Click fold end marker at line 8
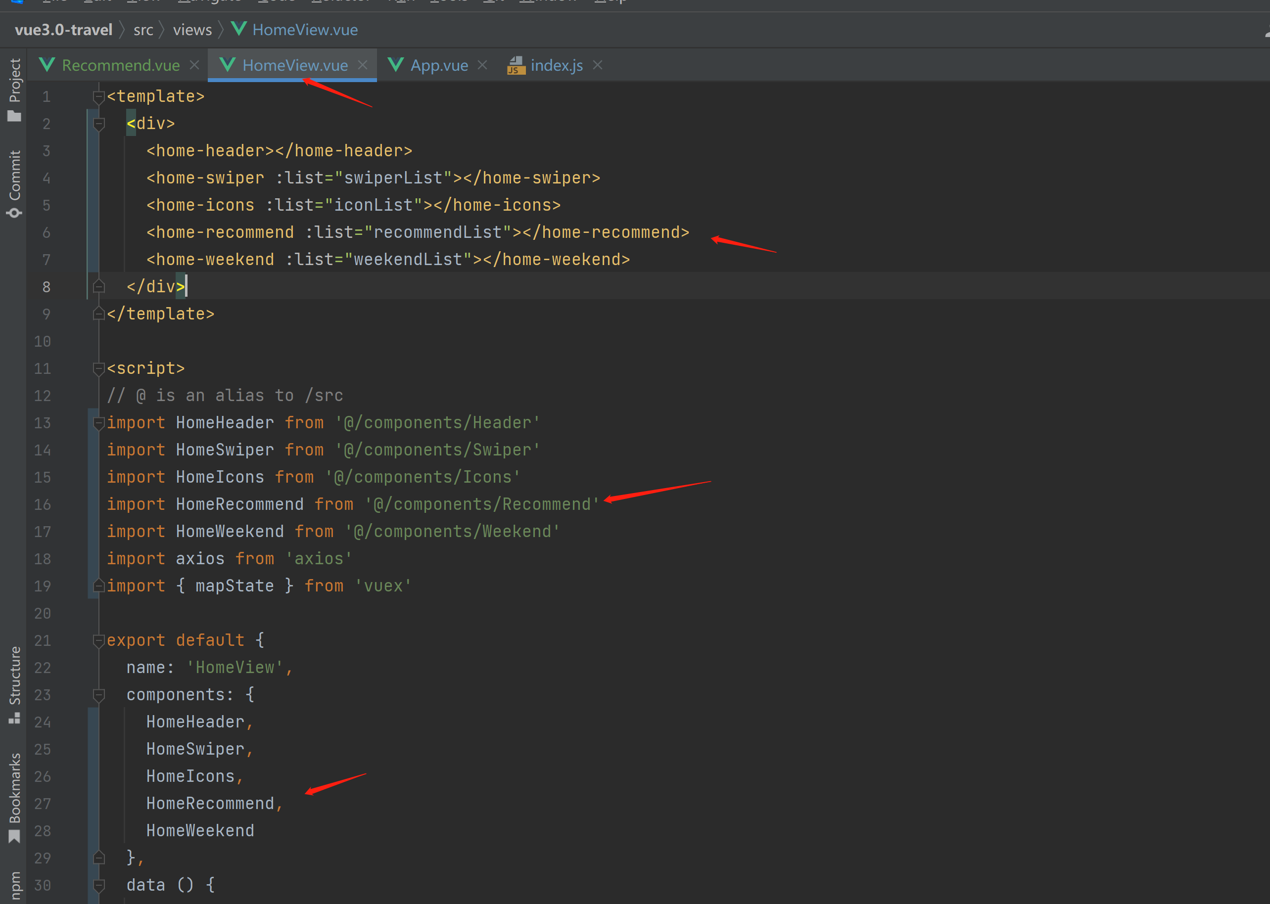This screenshot has width=1270, height=904. tap(98, 287)
